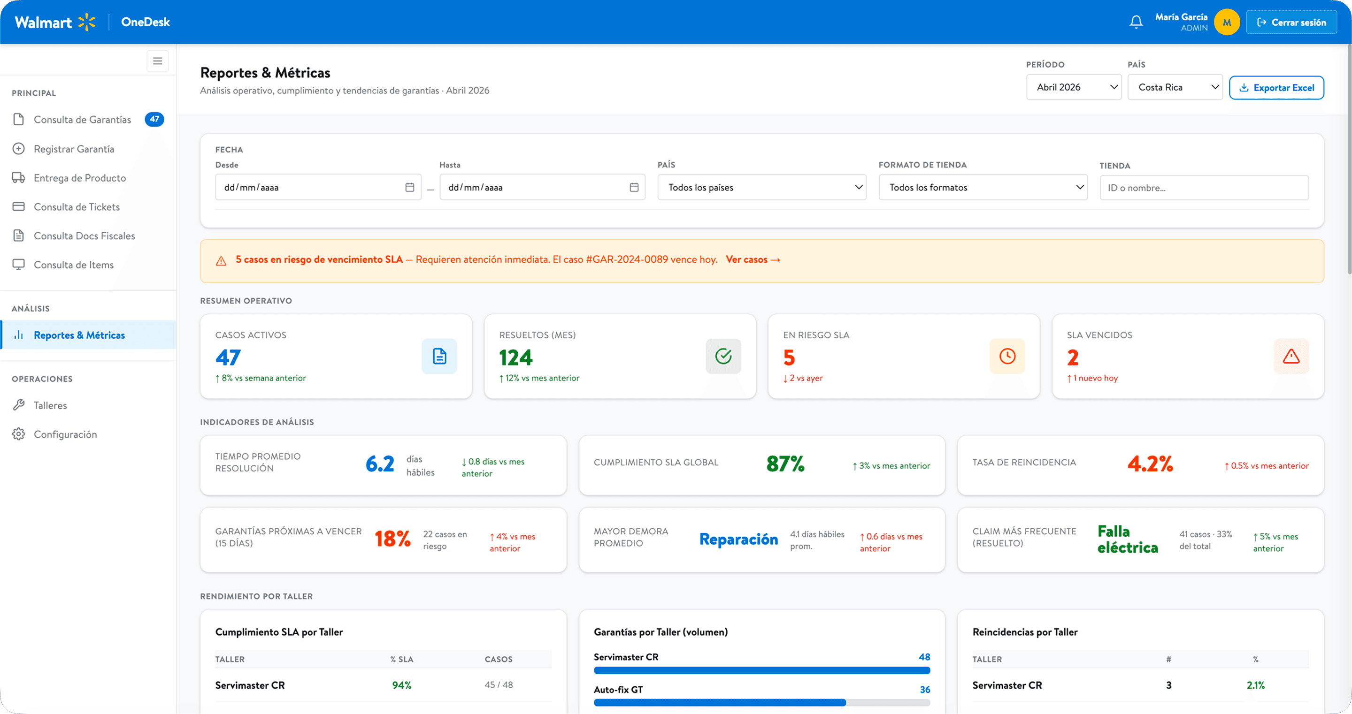1352x714 pixels.
Task: Click the Resueltos check-circle icon
Action: (x=723, y=356)
